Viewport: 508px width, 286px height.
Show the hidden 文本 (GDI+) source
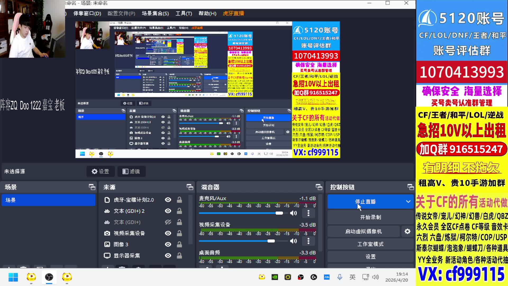(x=168, y=222)
